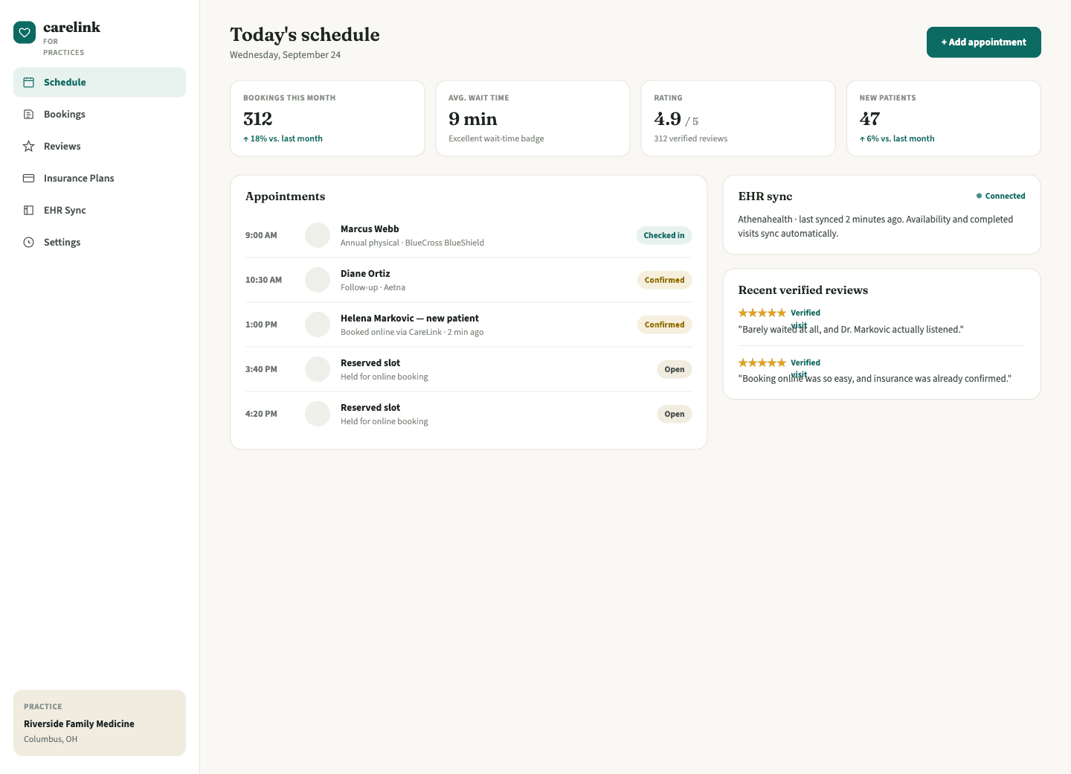Click Helena Markovic's avatar circle
Viewport: 1071px width, 774px height.
coord(318,324)
